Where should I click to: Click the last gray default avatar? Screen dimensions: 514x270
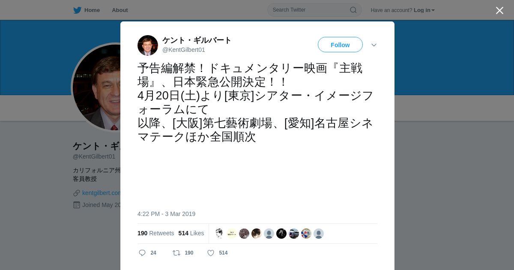[x=319, y=234]
